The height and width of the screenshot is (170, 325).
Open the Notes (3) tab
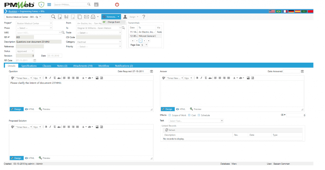[x=62, y=66]
